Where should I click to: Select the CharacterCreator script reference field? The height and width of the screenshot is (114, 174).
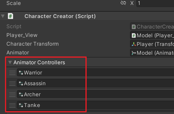pyautogui.click(x=152, y=27)
